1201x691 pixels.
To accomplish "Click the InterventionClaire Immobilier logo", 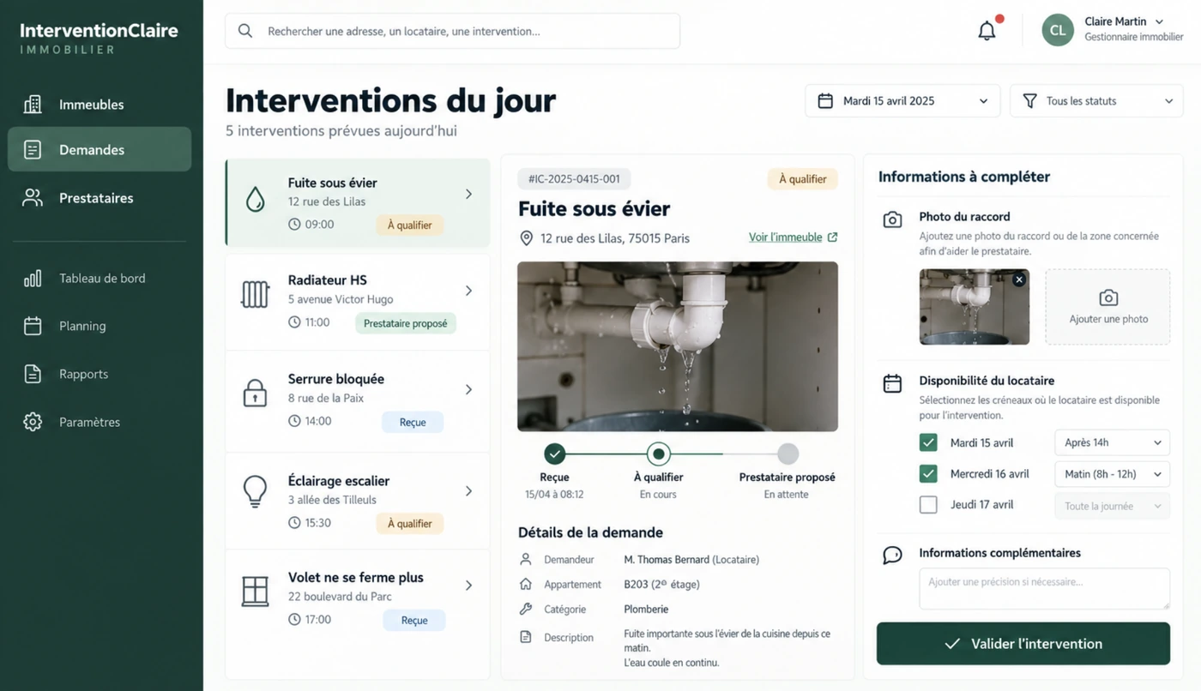I will (99, 39).
